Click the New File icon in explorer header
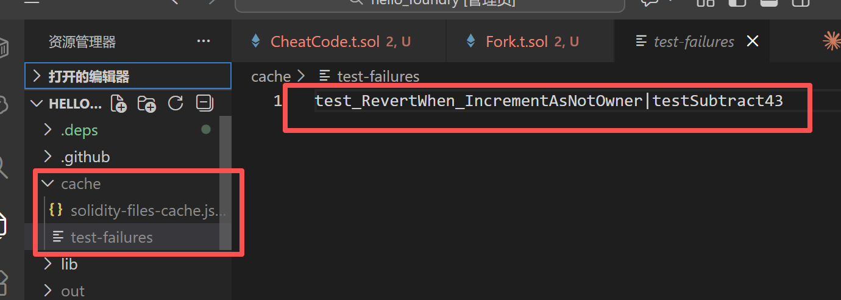 (x=119, y=104)
